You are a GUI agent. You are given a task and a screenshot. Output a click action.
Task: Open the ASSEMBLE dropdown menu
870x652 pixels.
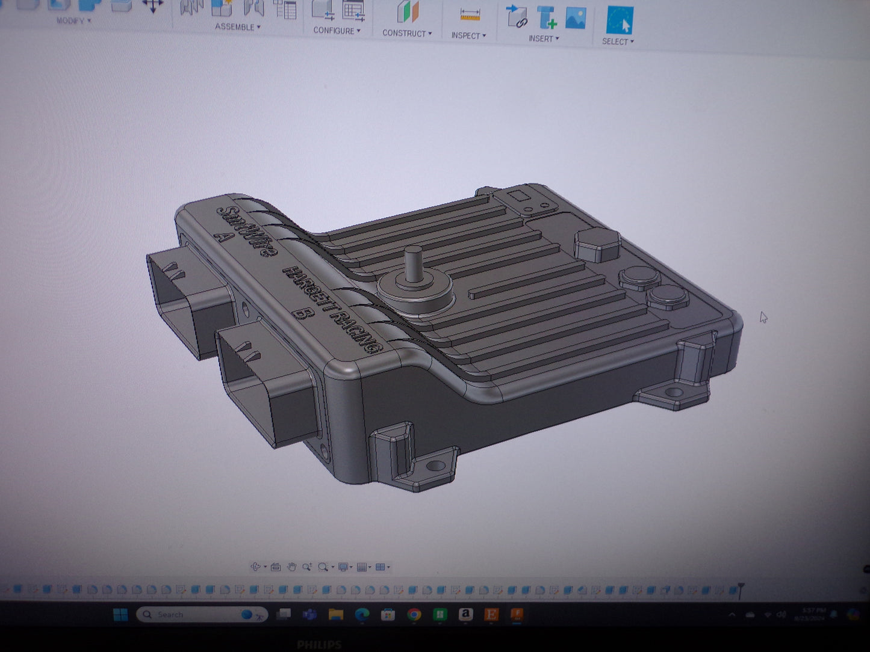238,27
